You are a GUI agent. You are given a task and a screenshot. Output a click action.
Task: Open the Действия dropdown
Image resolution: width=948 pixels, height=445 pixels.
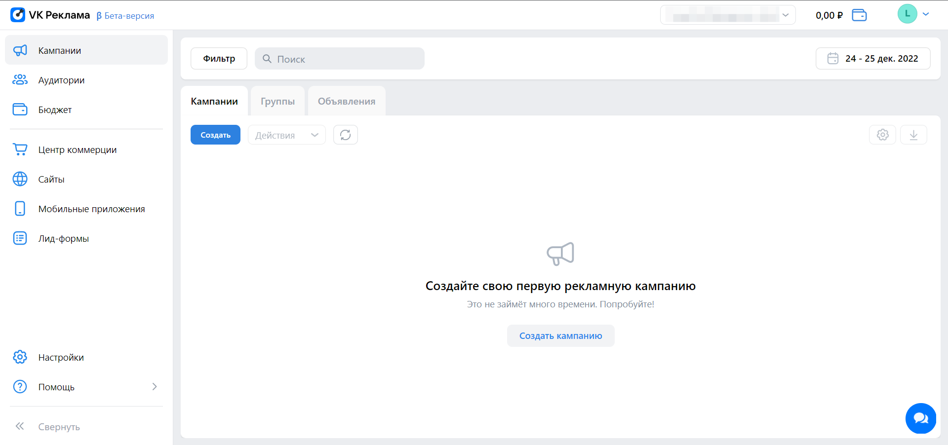(x=286, y=135)
